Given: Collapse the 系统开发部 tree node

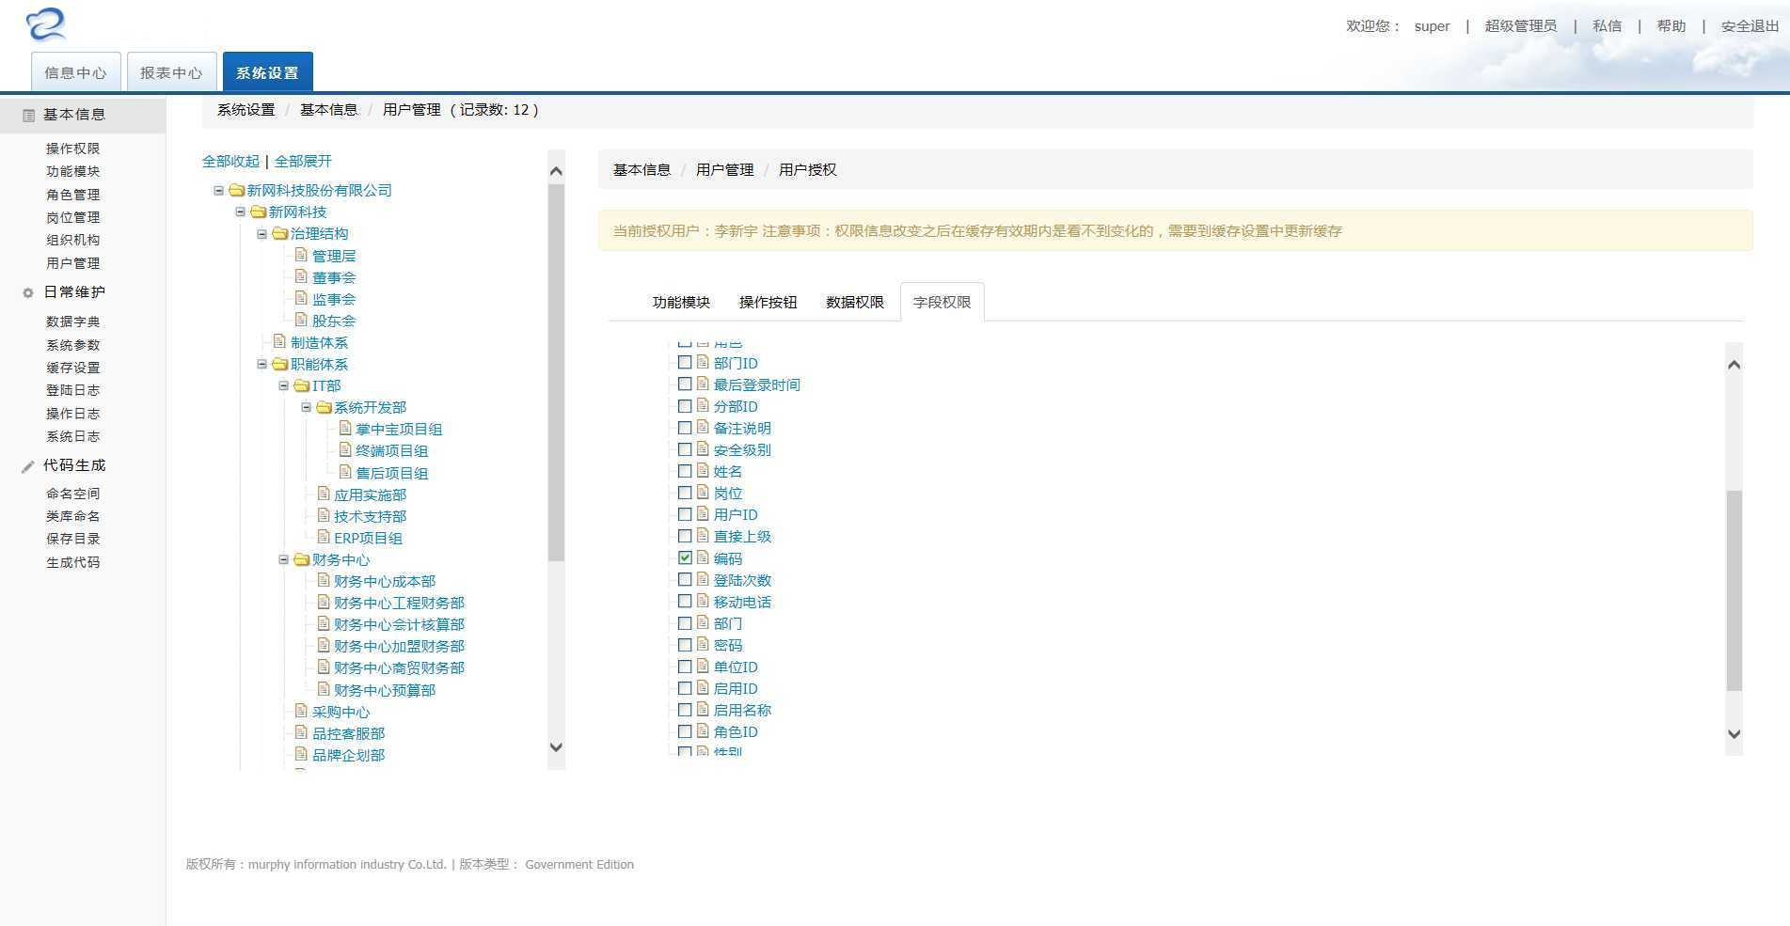Looking at the screenshot, I should pyautogui.click(x=307, y=408).
